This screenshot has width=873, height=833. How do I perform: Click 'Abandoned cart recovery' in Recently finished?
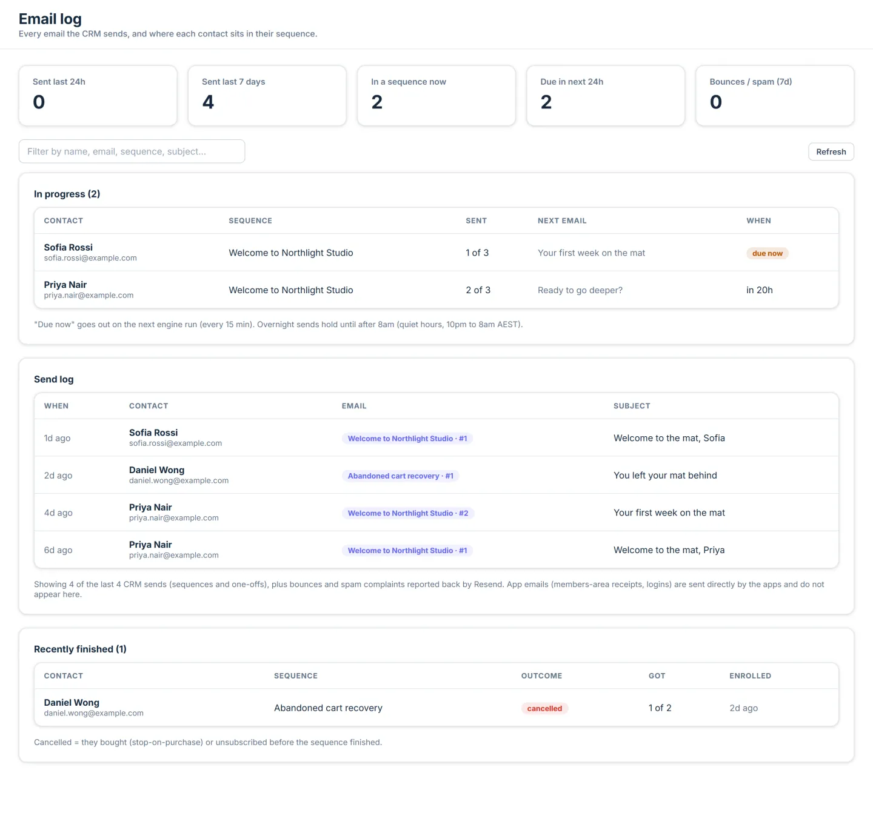328,708
